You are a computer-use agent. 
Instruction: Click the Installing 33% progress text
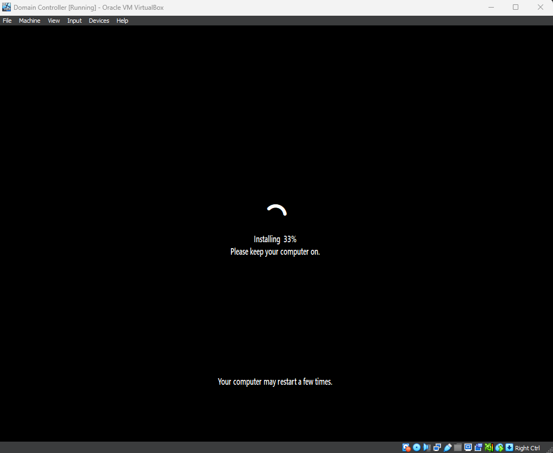tap(275, 239)
